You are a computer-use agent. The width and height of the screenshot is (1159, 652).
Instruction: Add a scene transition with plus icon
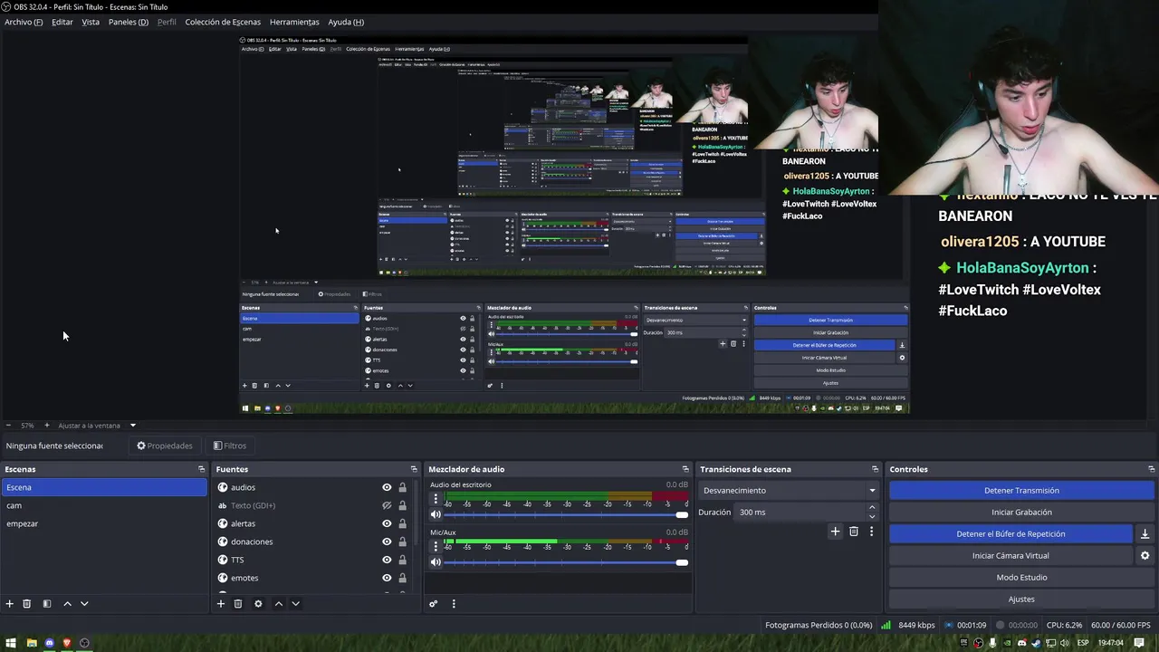(x=835, y=532)
